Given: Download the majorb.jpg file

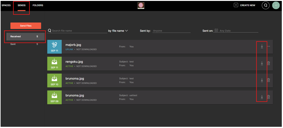Looking at the screenshot, I should (262, 47).
